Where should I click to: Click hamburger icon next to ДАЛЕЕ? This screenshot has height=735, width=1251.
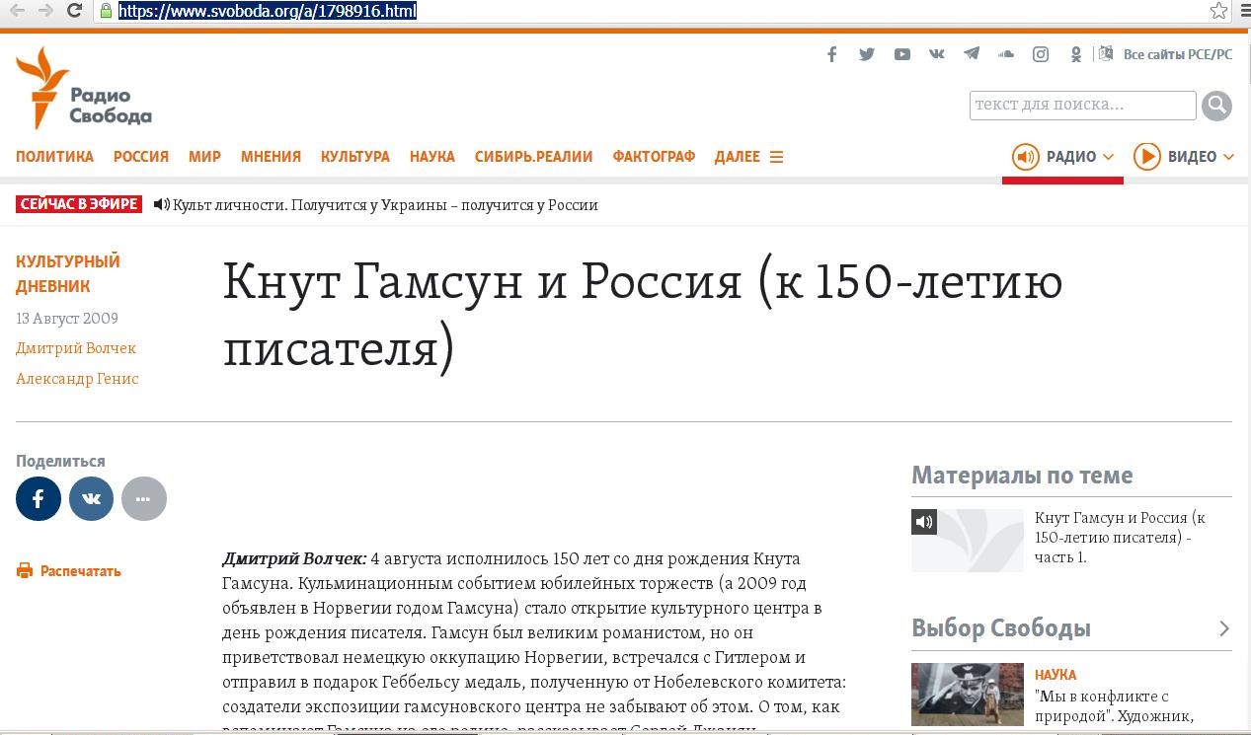pos(776,157)
